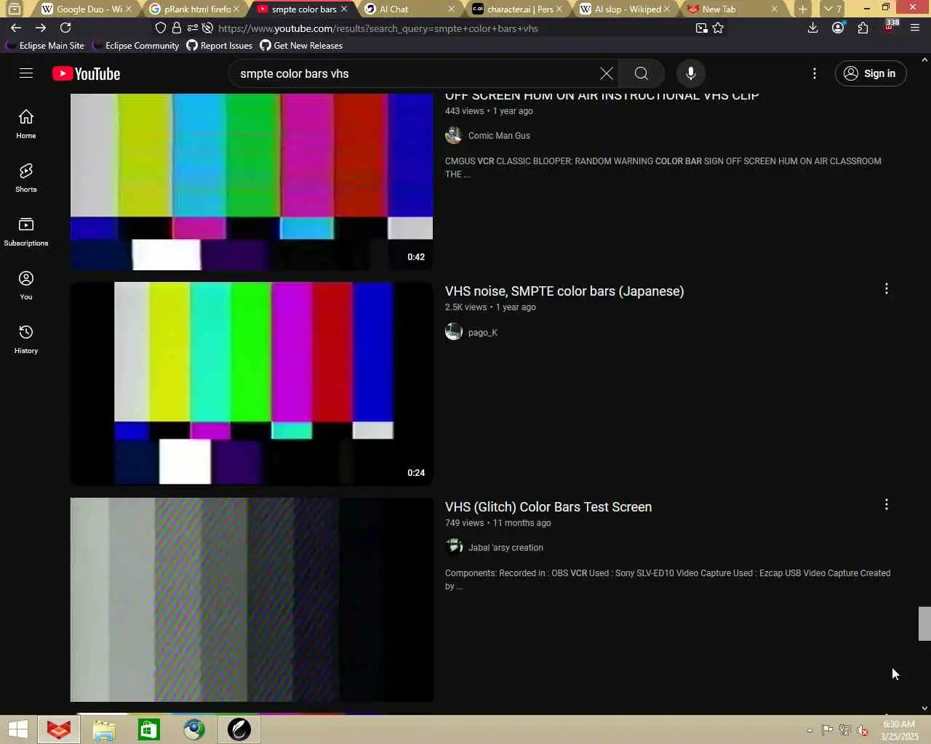Play the 0:24 Japanese color bars thumbnail
Image resolution: width=931 pixels, height=744 pixels.
[x=252, y=384]
